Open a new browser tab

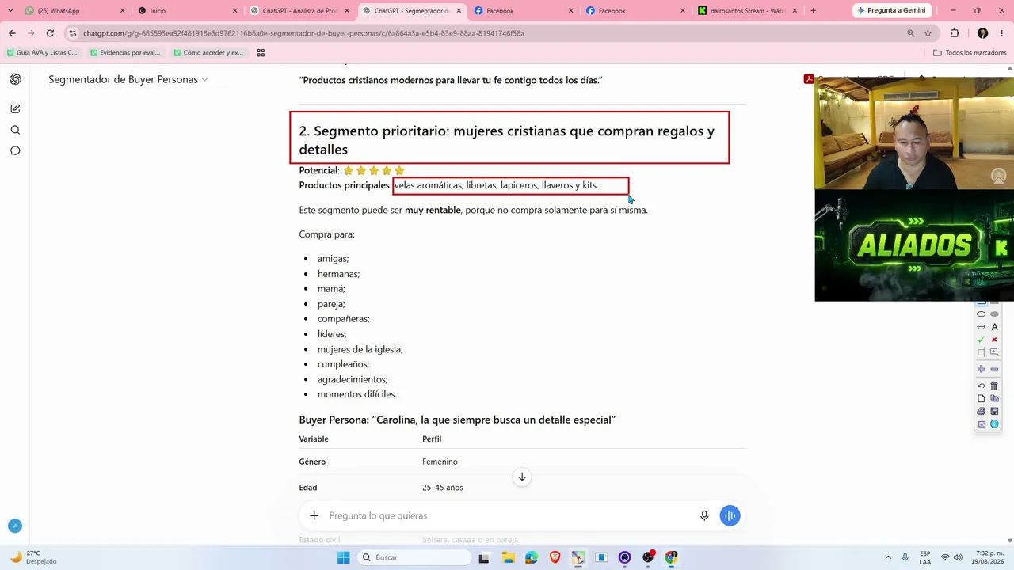pyautogui.click(x=813, y=11)
